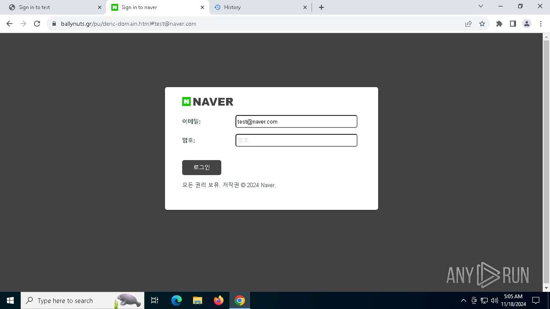The width and height of the screenshot is (550, 309).
Task: Click the 로그인 login button
Action: 202,167
